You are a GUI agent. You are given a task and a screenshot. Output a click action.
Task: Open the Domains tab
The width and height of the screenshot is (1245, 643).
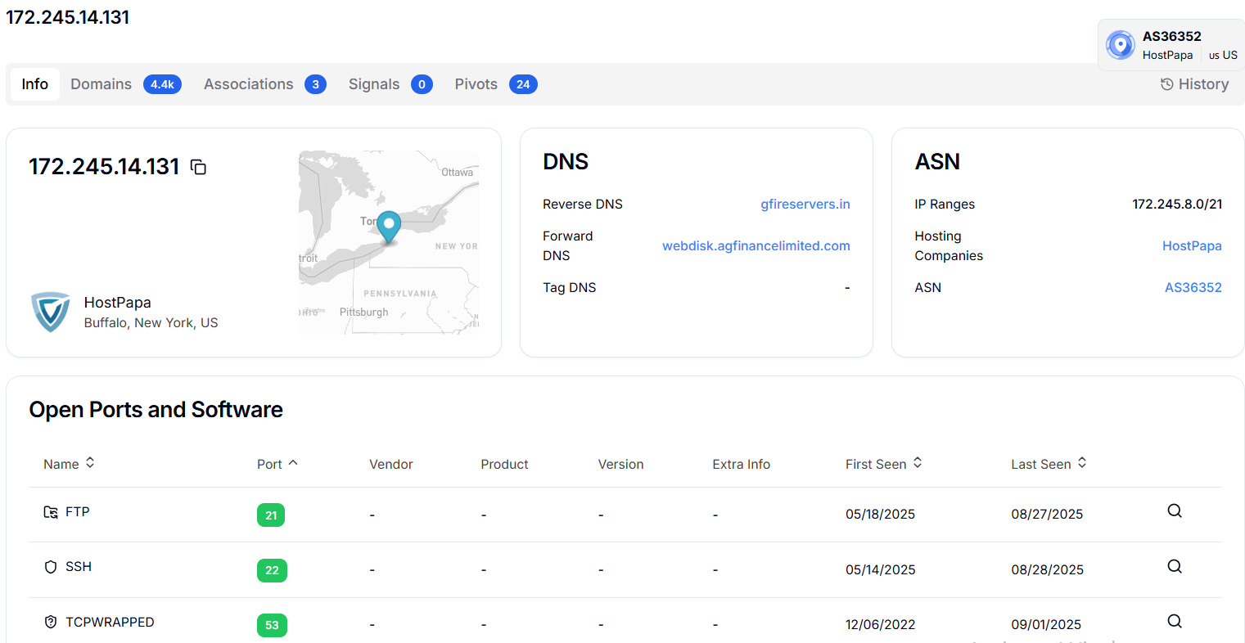coord(125,84)
